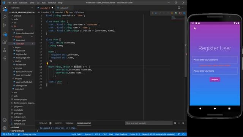Open the Terminal menu
Screen dimensions: 243x137
coord(52,3)
